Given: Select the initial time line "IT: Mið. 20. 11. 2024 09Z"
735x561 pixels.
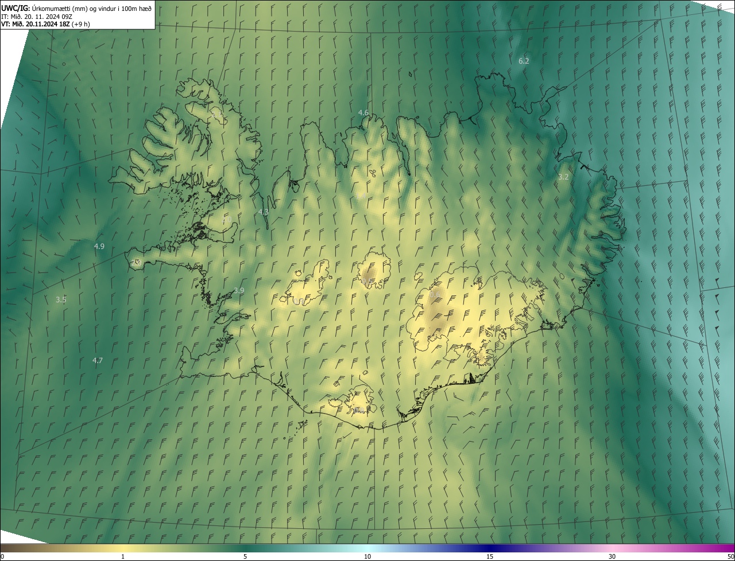Looking at the screenshot, I should (x=38, y=16).
